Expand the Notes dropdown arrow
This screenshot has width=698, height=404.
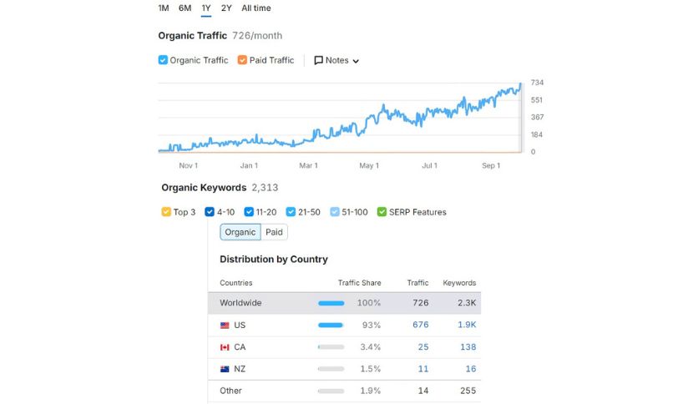(x=357, y=61)
